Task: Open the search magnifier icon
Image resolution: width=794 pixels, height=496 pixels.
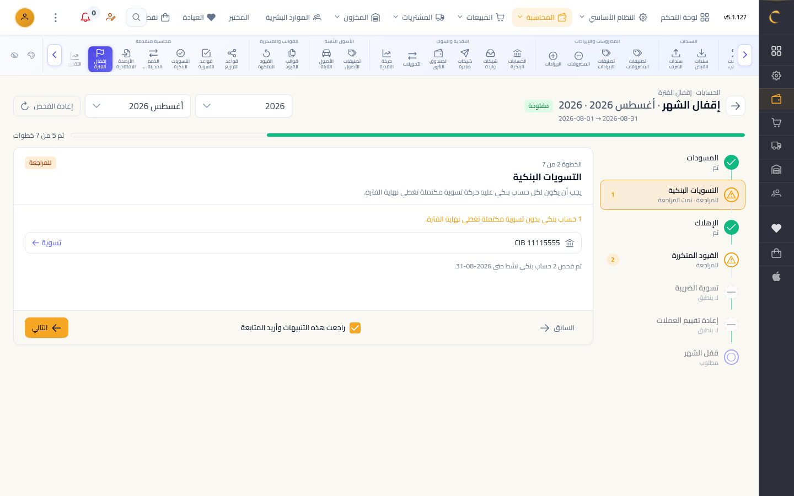Action: (x=136, y=17)
